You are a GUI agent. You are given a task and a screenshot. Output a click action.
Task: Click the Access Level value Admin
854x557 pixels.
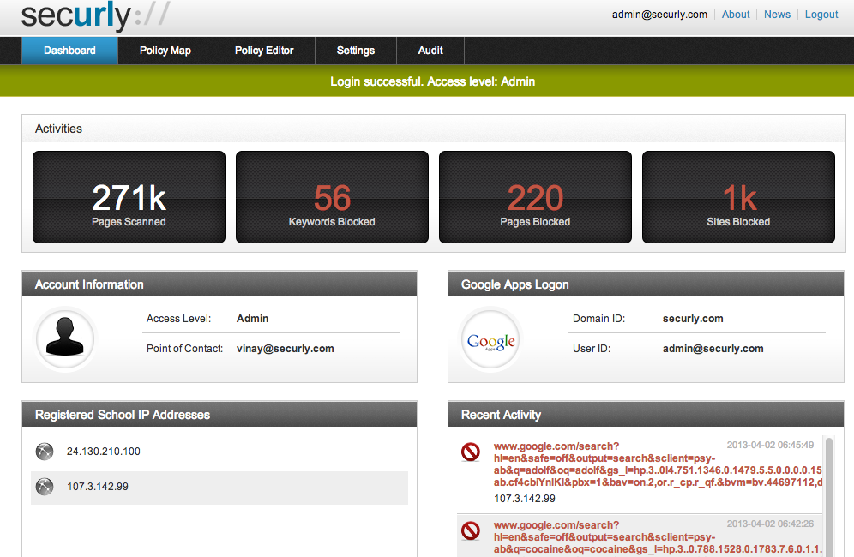click(252, 319)
